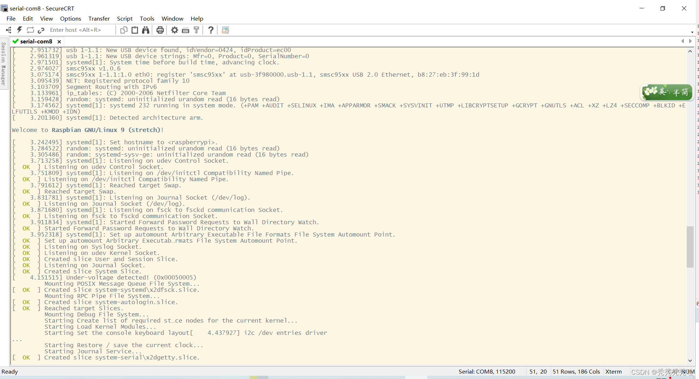Open the Window menu

pos(172,18)
